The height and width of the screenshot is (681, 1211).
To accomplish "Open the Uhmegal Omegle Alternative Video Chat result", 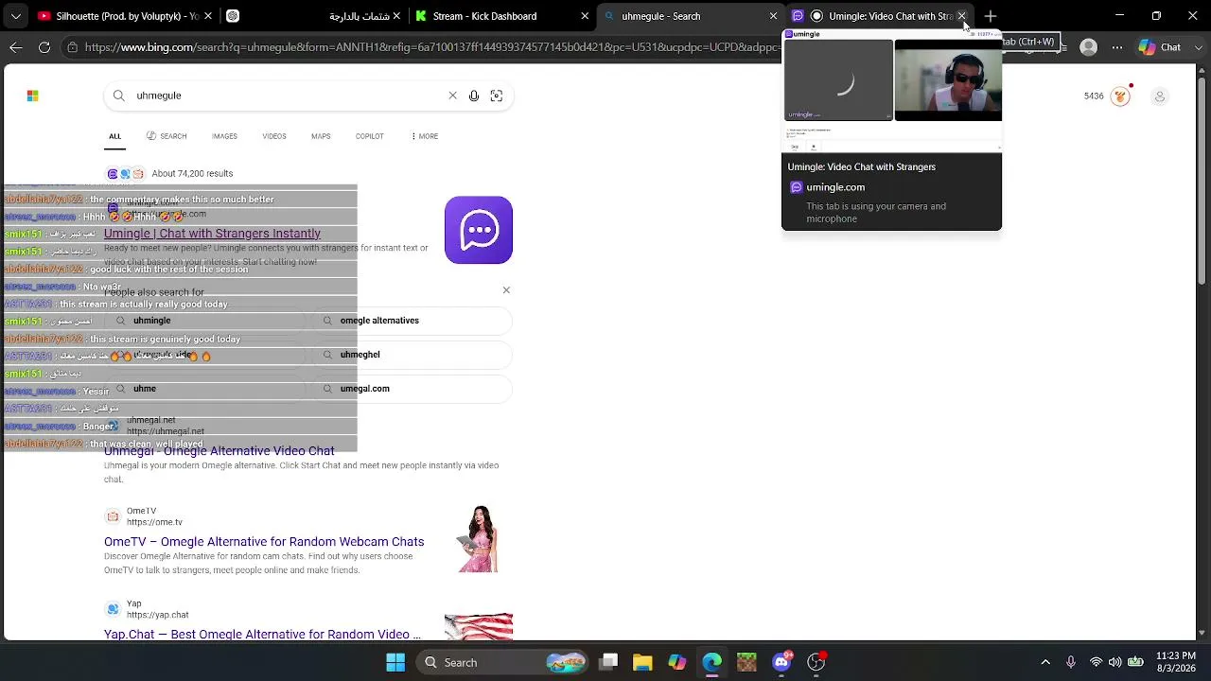I will tap(219, 451).
